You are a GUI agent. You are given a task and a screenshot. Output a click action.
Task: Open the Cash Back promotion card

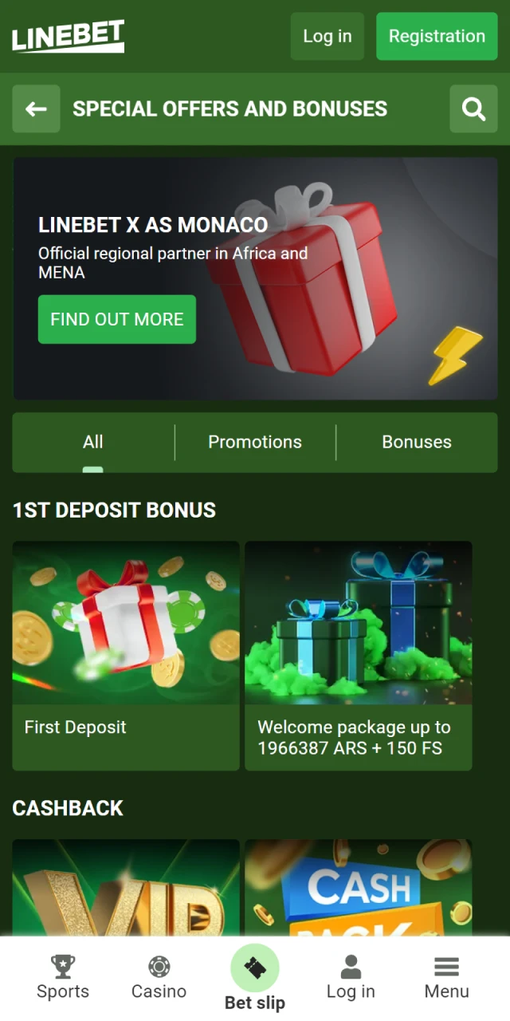[x=359, y=887]
